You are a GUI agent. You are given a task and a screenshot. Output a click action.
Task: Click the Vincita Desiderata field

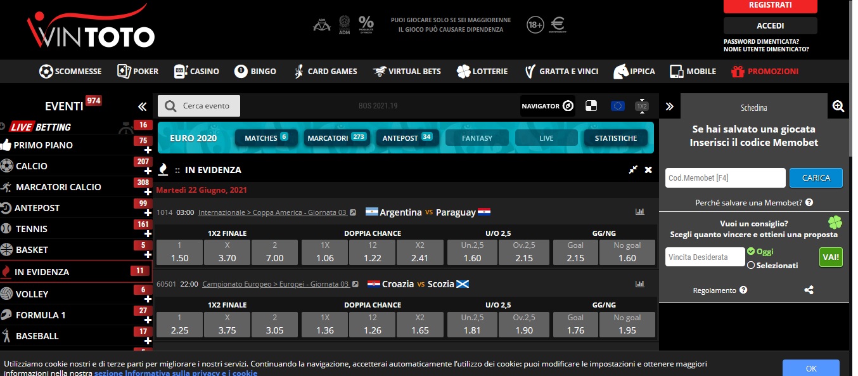705,257
